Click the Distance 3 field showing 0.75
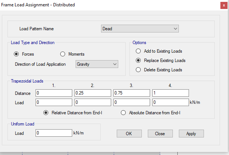Screen dimensions: 229x155 [132, 93]
